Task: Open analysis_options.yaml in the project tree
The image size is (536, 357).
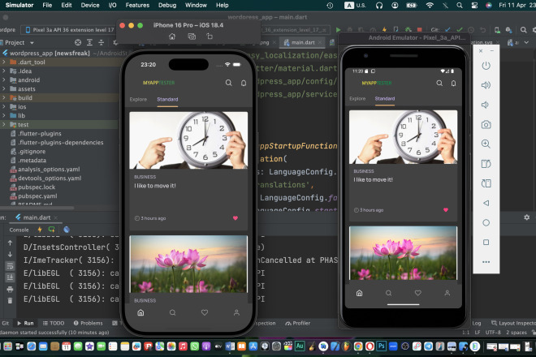Action: (49, 169)
